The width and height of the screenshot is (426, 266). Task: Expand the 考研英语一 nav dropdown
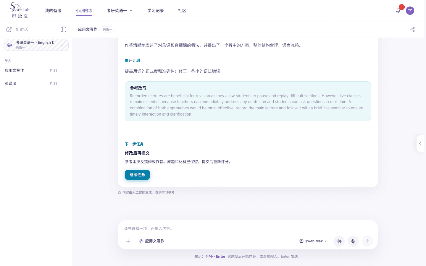tap(120, 11)
